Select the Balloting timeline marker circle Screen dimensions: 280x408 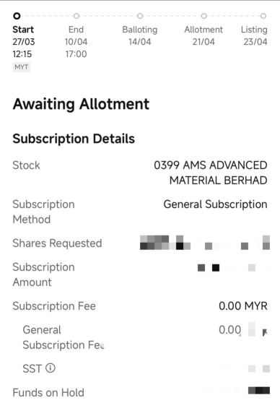[140, 16]
